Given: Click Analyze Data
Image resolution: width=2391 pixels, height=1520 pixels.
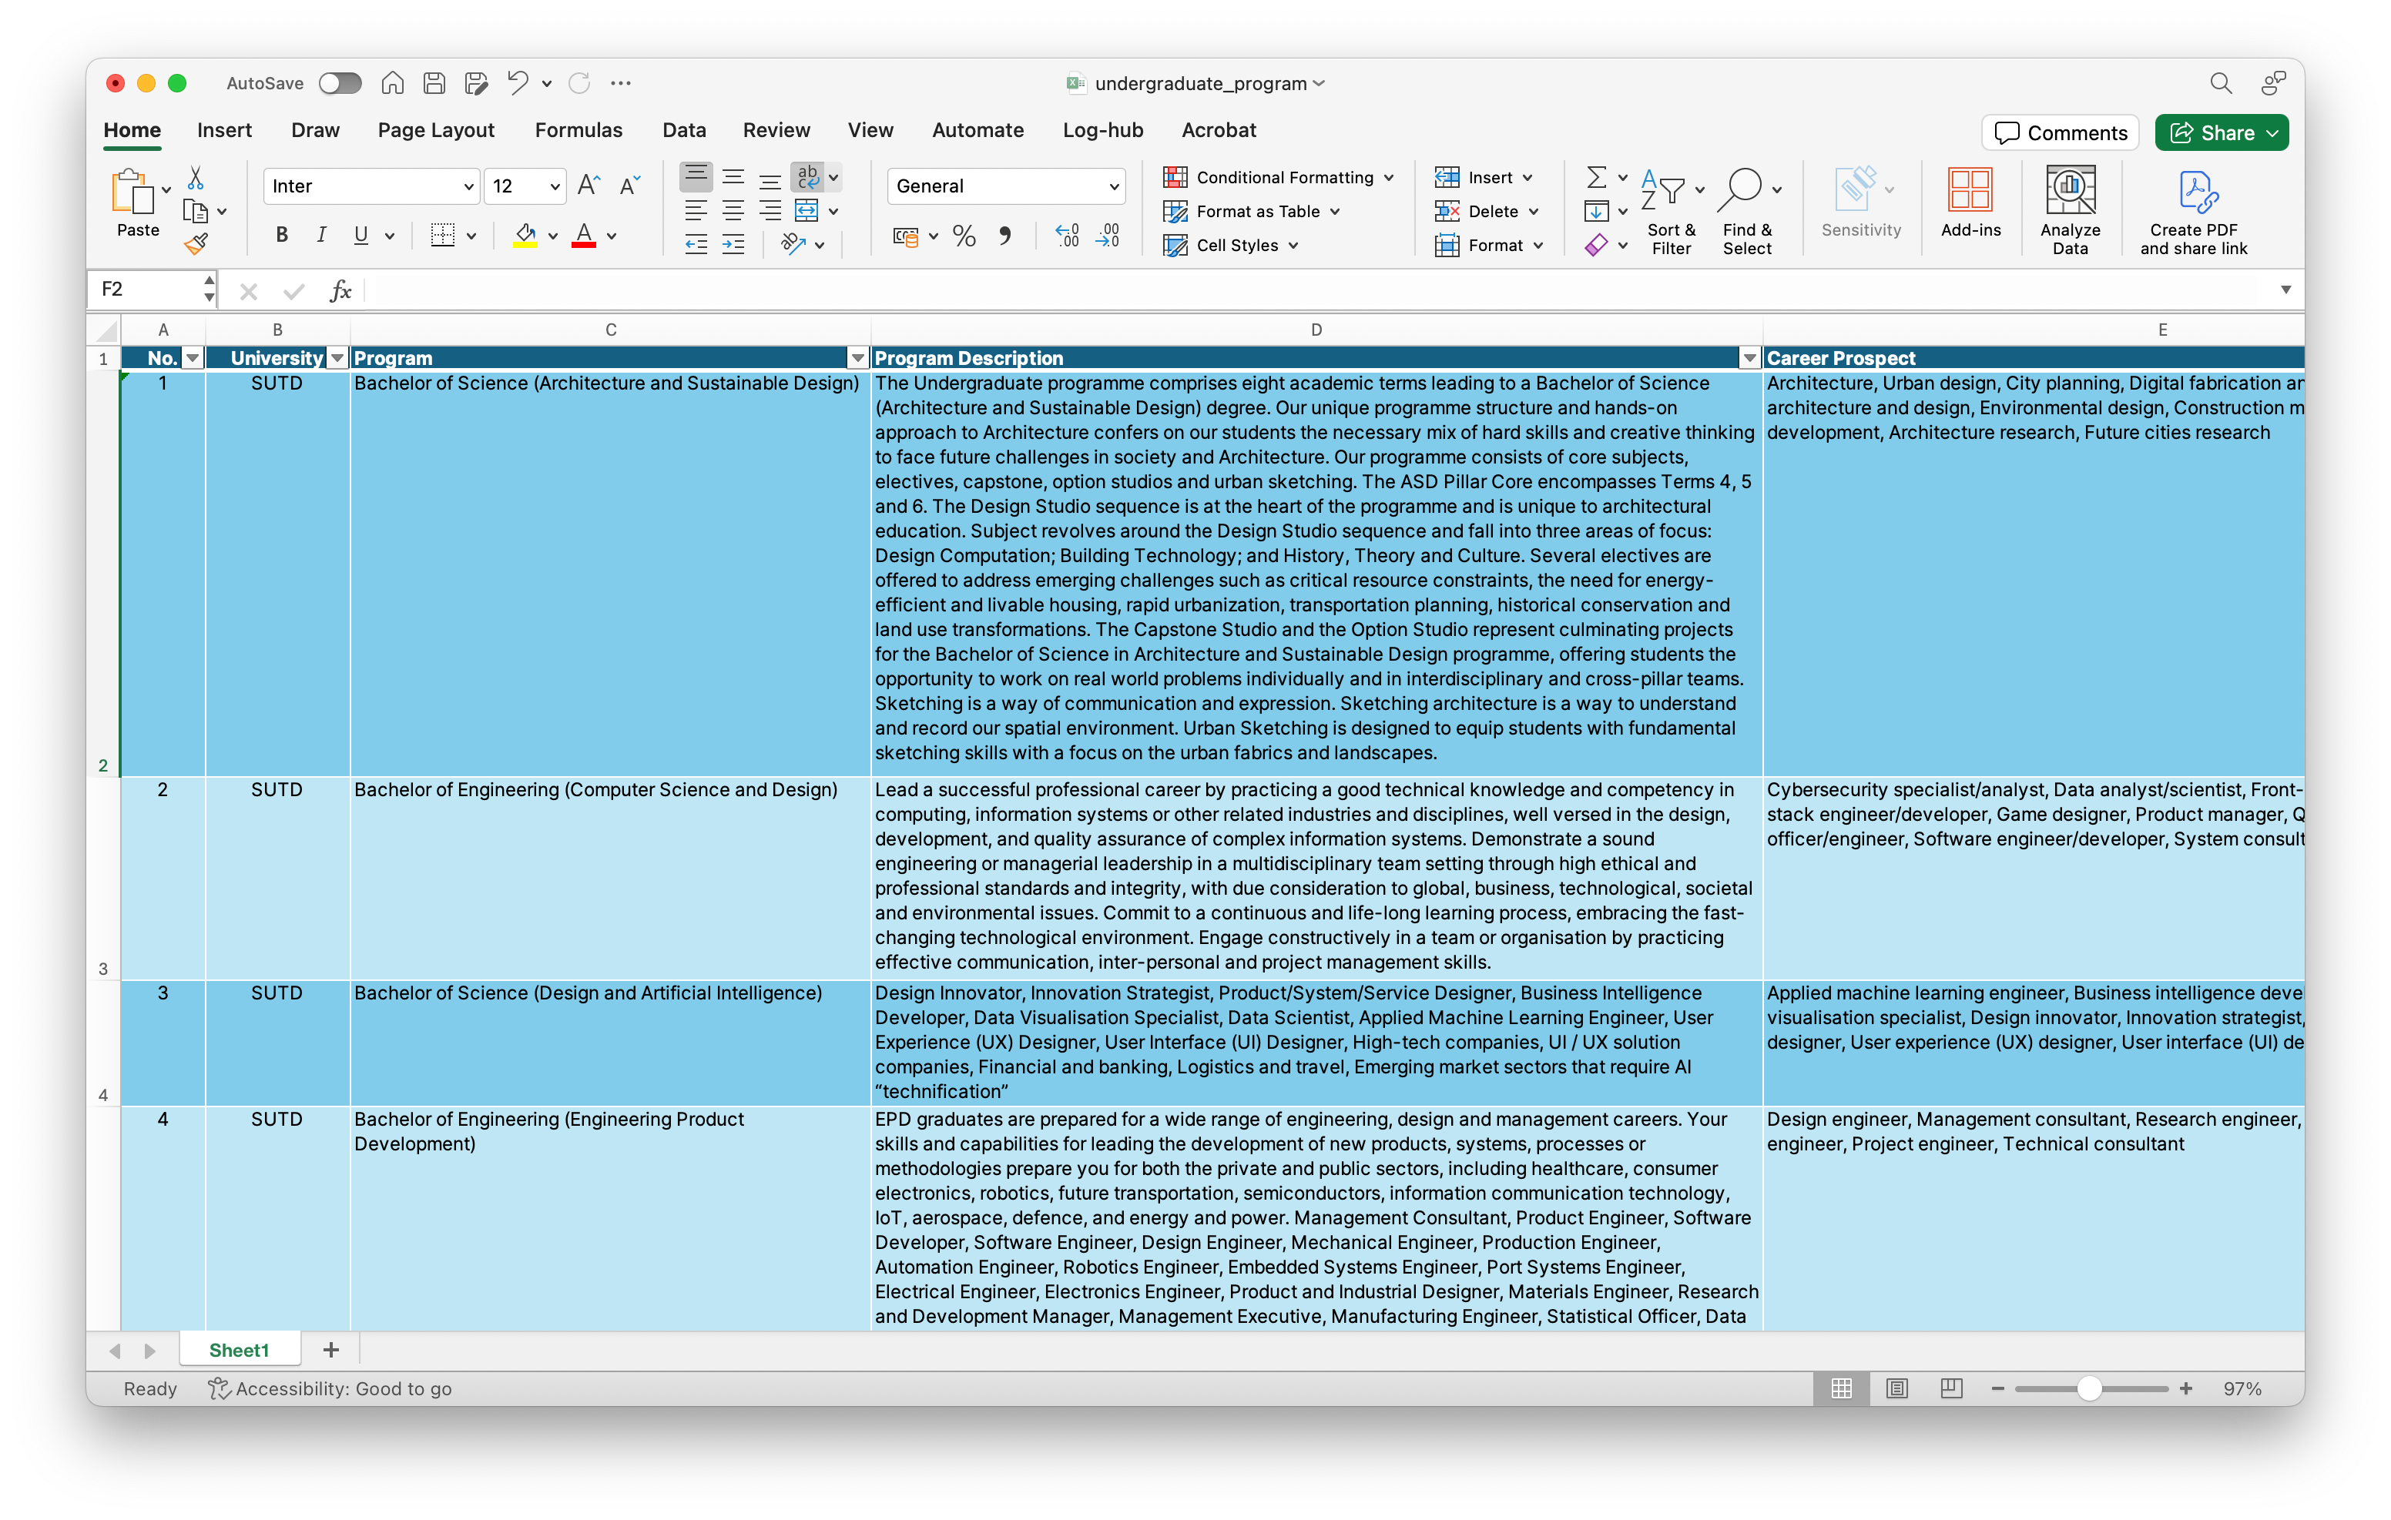Looking at the screenshot, I should click(2071, 212).
